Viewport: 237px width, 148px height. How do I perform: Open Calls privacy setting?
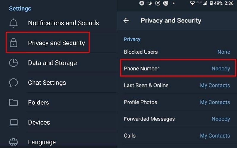(130, 136)
